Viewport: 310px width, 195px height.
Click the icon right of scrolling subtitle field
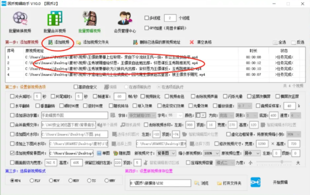coord(112,115)
